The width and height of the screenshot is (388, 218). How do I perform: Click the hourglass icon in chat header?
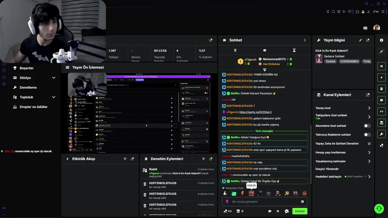294,50
